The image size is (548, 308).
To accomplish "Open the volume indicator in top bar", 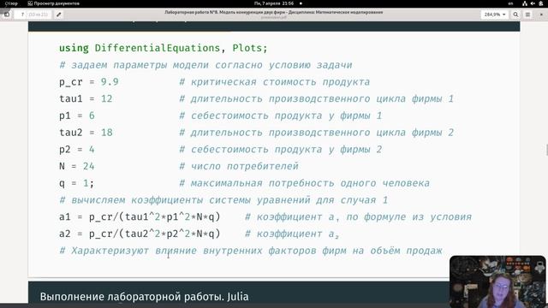I will click(533, 3).
